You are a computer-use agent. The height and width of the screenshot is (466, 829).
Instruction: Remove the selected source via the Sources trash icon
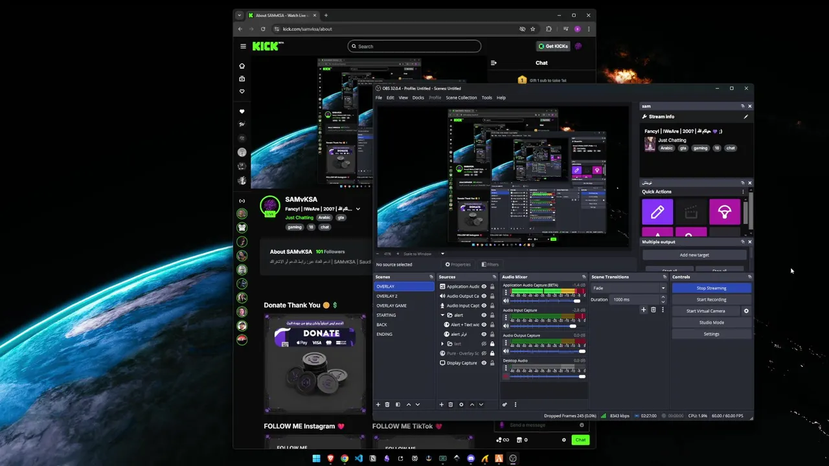pos(451,405)
